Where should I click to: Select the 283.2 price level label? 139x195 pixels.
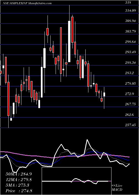point(130,73)
